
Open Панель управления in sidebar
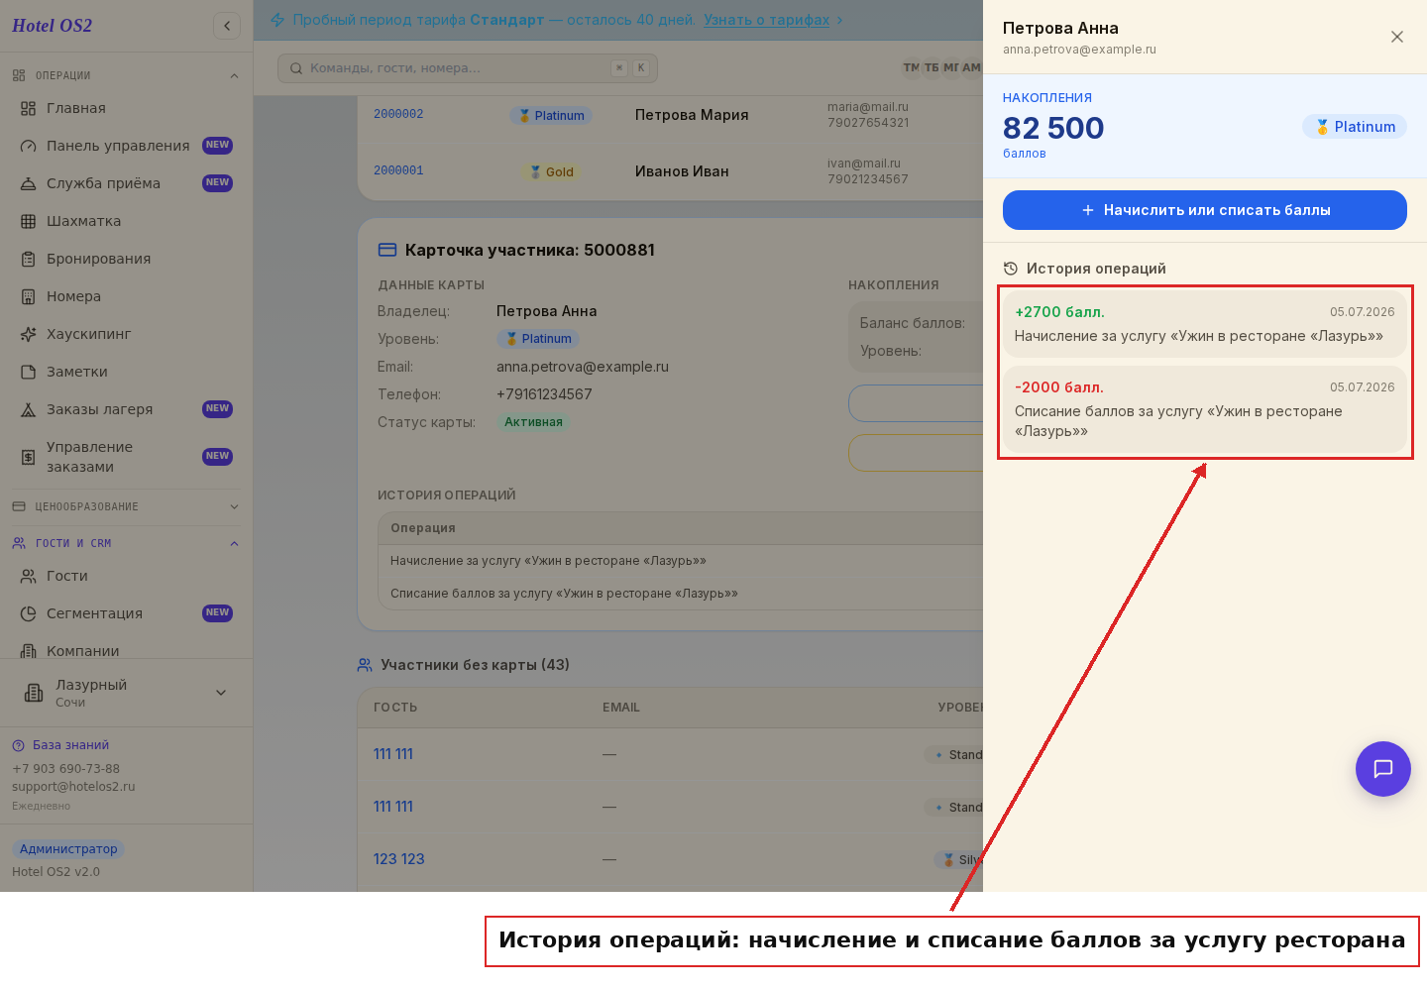(126, 146)
